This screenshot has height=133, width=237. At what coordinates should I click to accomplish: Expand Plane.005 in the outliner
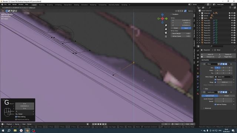pyautogui.click(x=200, y=23)
